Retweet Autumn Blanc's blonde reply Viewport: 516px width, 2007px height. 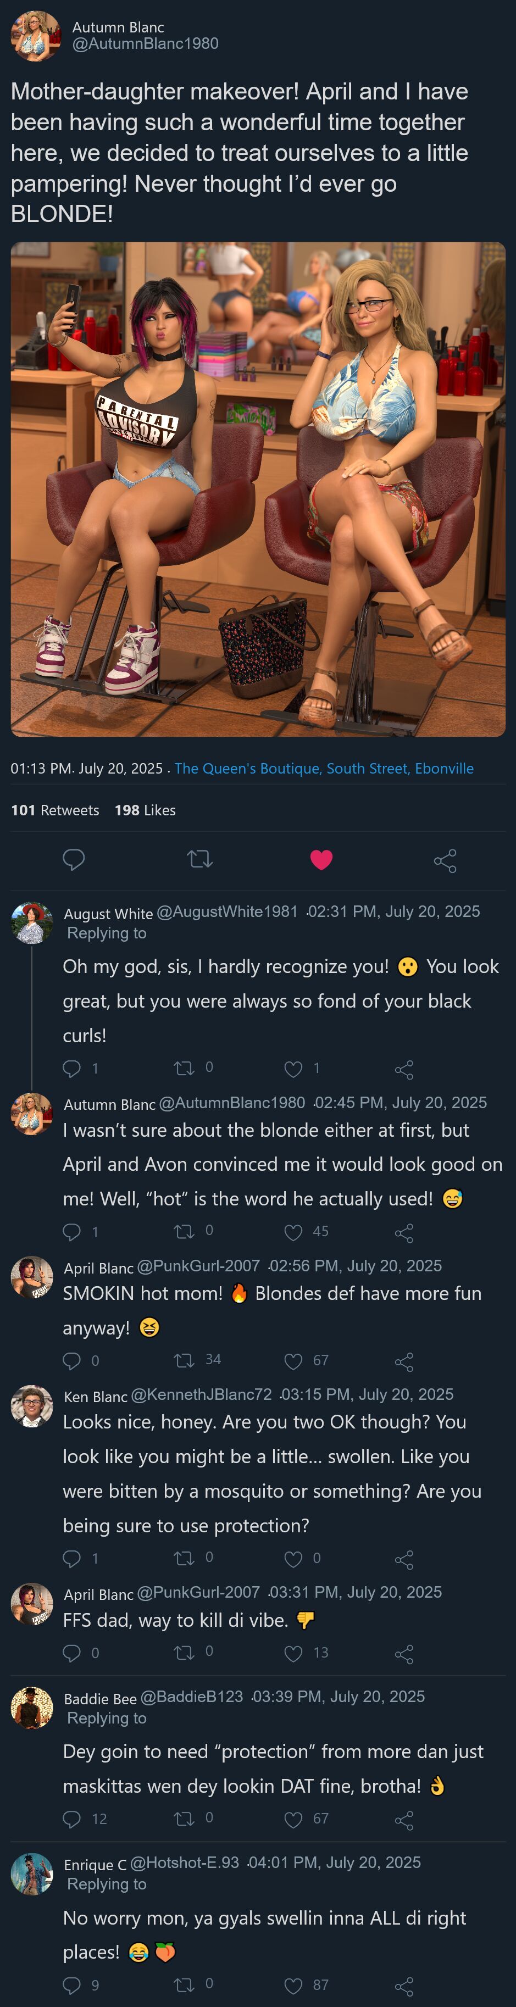pos(184,1231)
